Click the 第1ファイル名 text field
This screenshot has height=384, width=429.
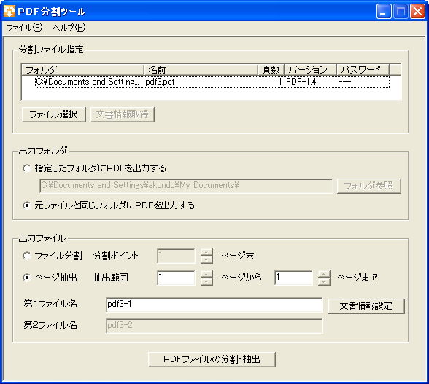[214, 305]
